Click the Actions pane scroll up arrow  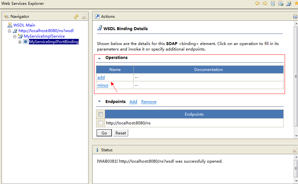point(296,24)
